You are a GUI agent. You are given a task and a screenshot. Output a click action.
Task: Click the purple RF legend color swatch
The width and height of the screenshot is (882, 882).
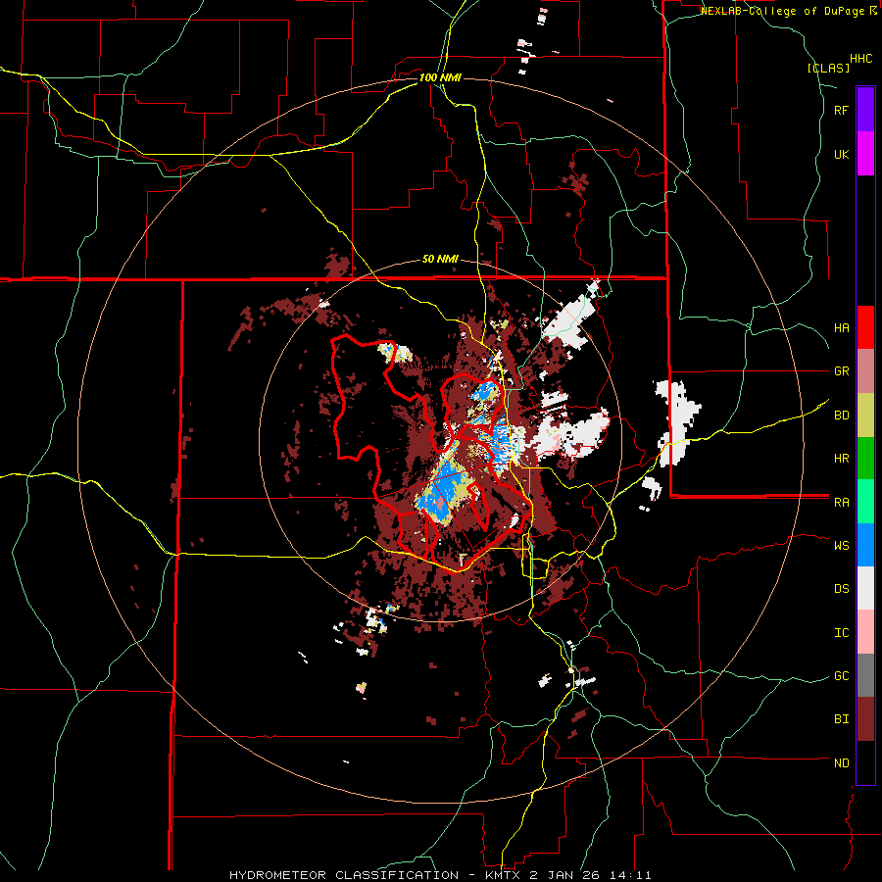pos(865,110)
